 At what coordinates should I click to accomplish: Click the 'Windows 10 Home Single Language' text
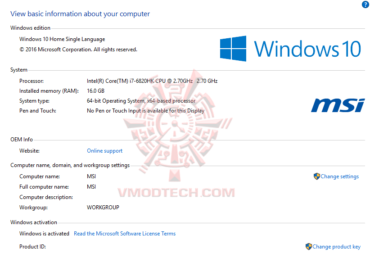coord(62,39)
